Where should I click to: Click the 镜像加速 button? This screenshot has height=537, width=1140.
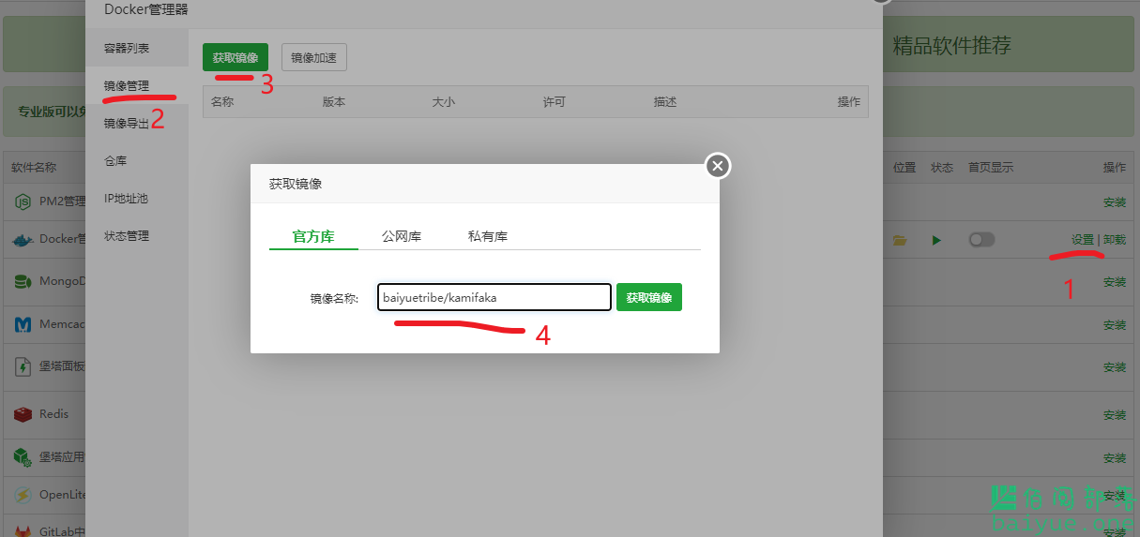coord(314,57)
